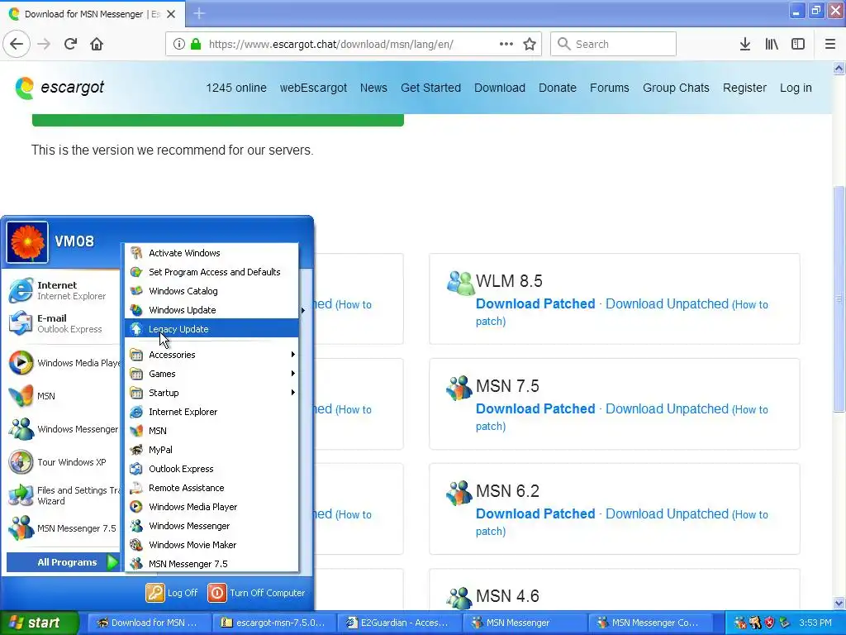The image size is (846, 635).
Task: Download Patched WLM 8.5
Action: pos(535,303)
